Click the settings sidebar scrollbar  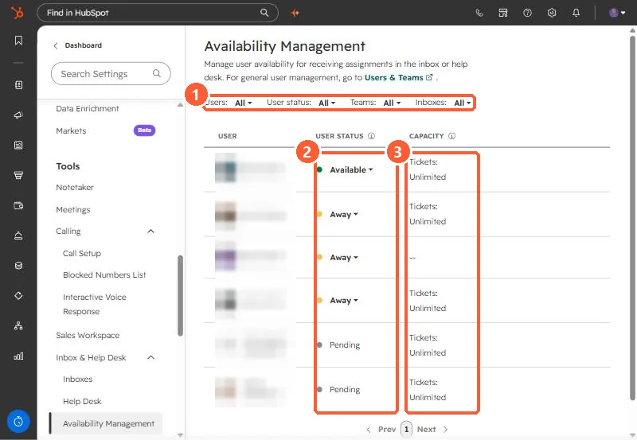(x=181, y=295)
